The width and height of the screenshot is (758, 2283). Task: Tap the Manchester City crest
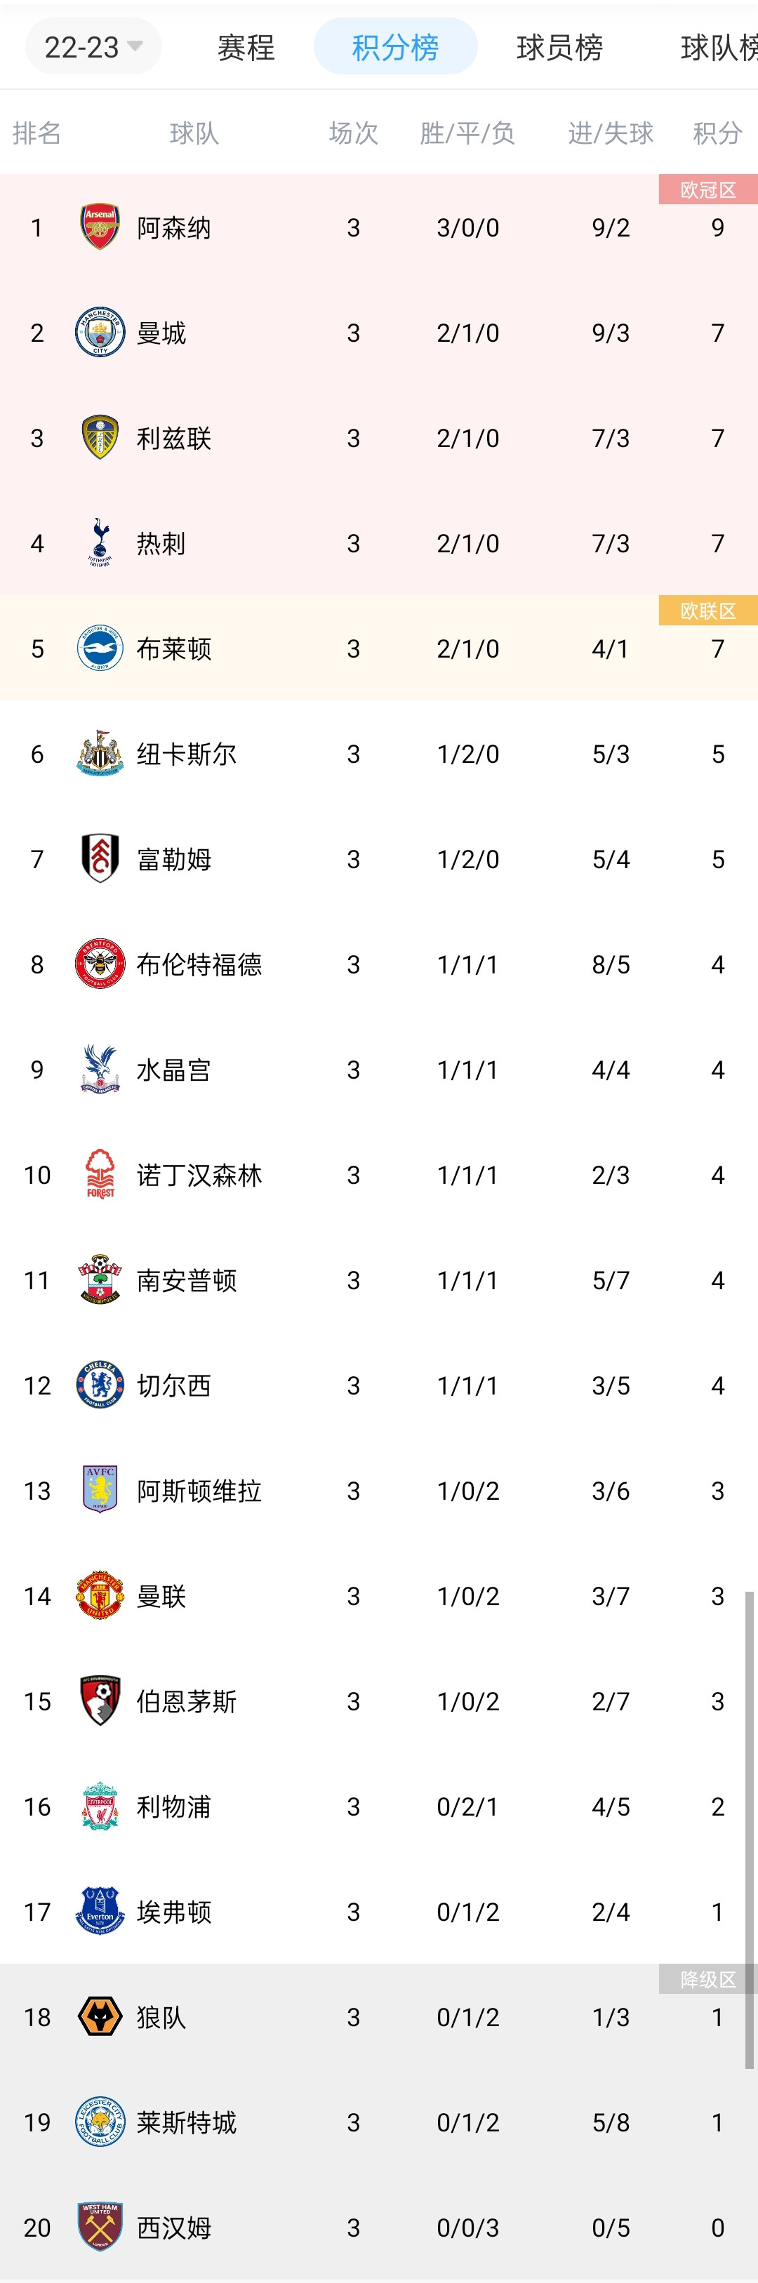point(100,333)
